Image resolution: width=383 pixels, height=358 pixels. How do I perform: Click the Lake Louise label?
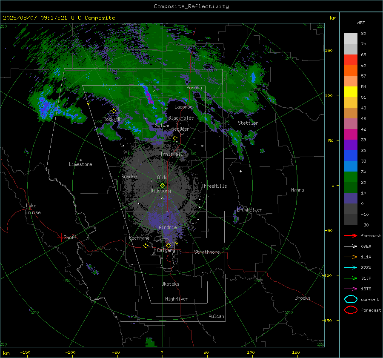coord(33,209)
